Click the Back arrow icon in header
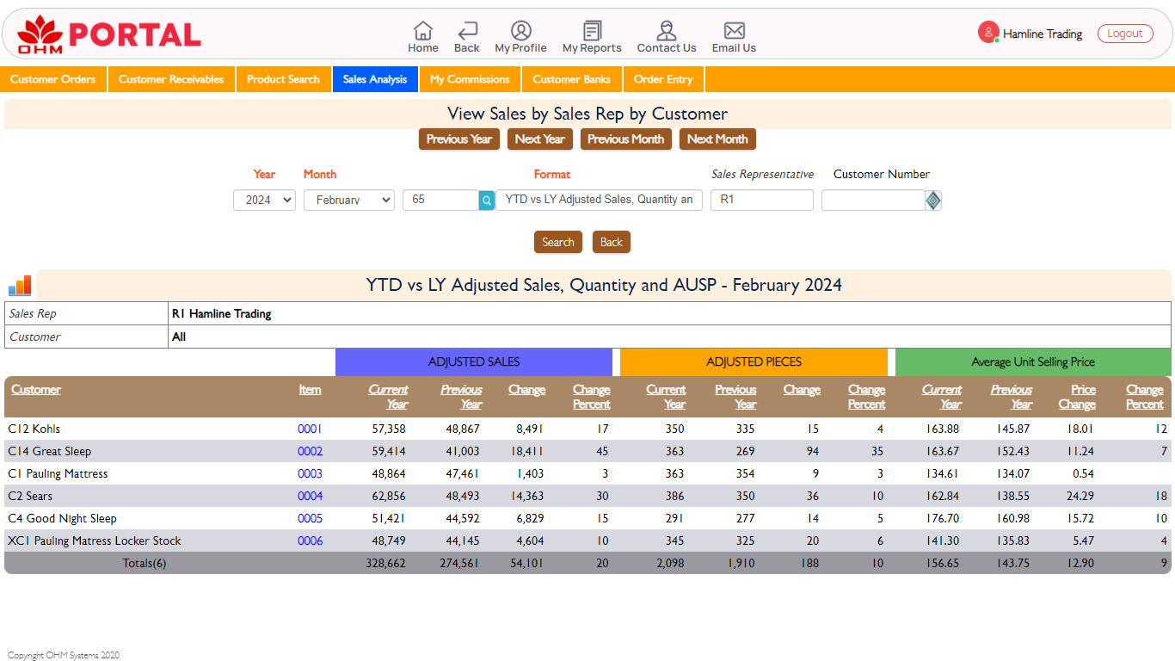 point(467,32)
